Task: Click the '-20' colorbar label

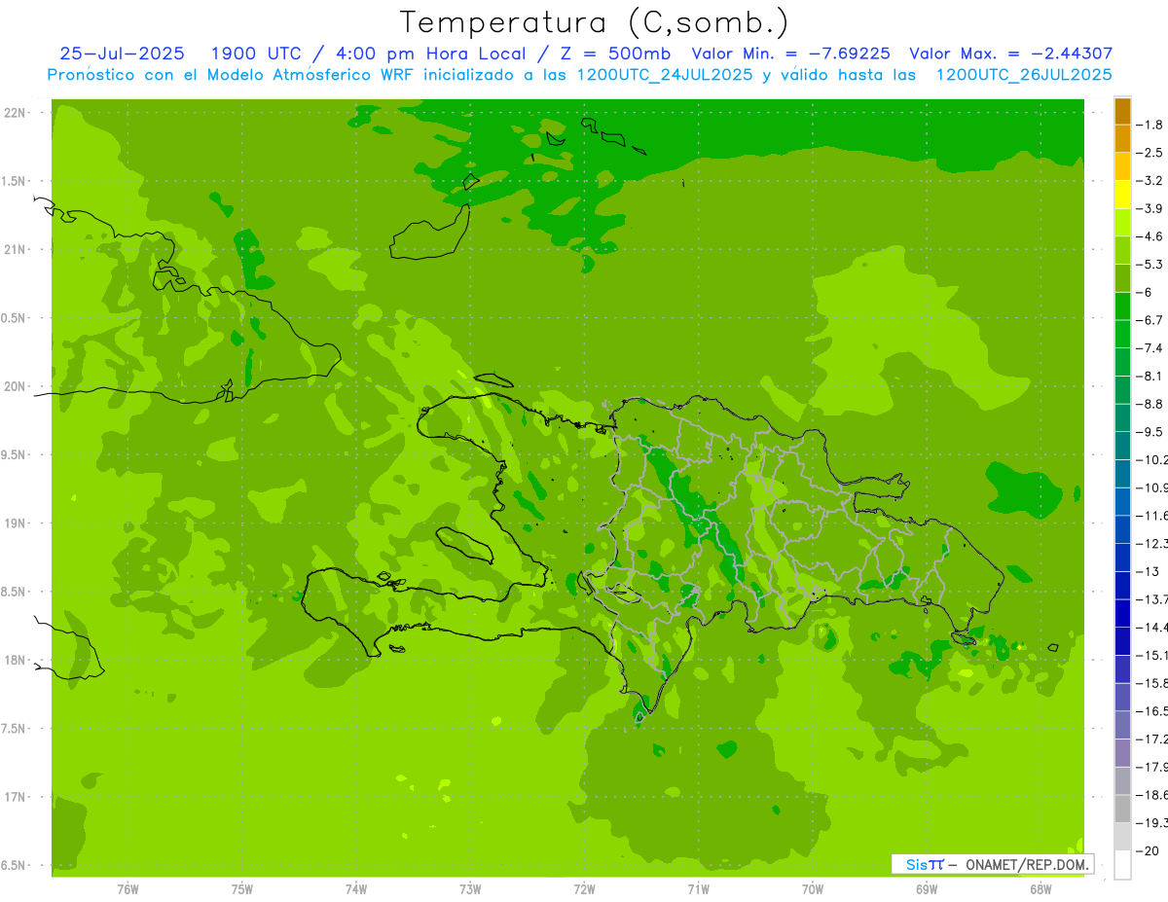Action: (1150, 850)
